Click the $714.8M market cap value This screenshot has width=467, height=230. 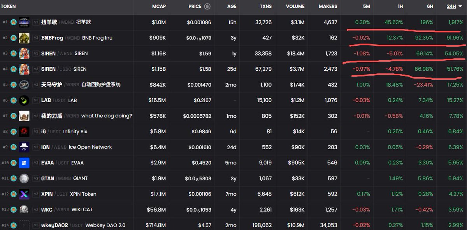click(x=156, y=225)
